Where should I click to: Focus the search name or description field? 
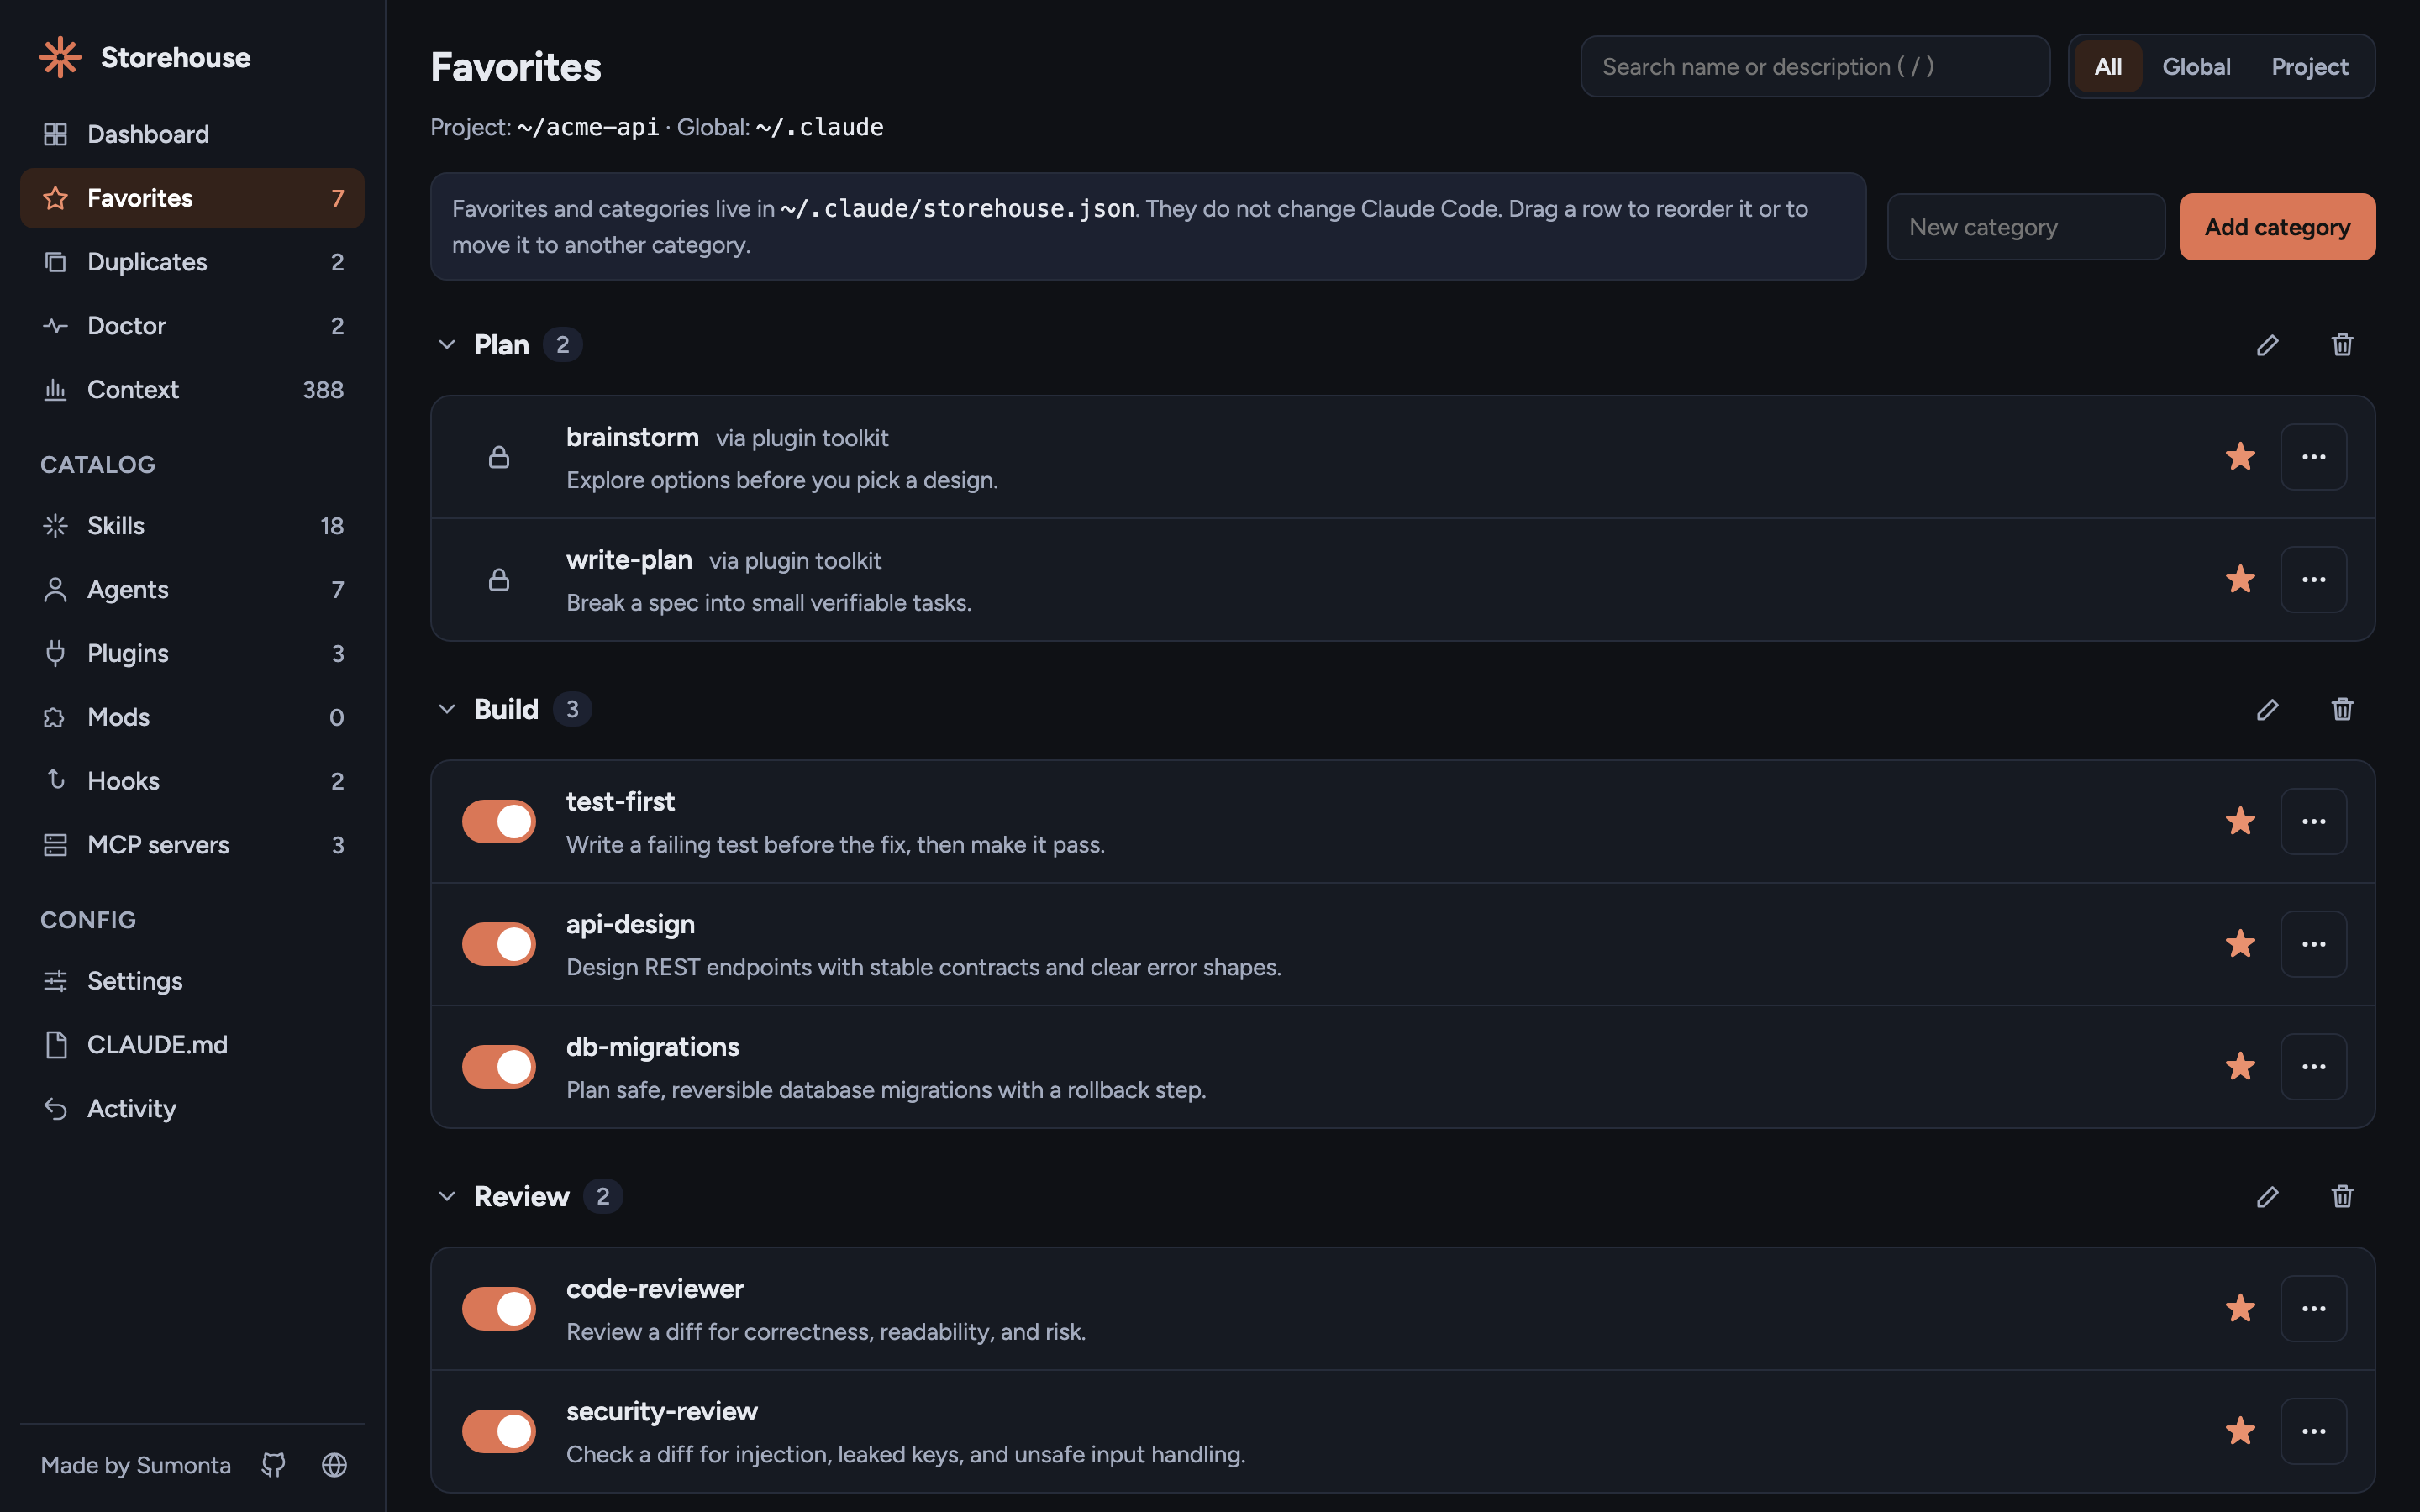1815,67
